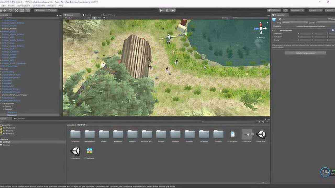Select the Move tool in the toolbar
Image resolution: width=335 pixels, height=188 pixels.
4,10
